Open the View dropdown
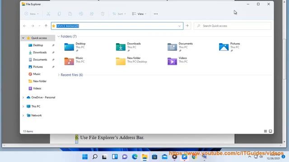Screen dimensions: 289x162 point(139,14)
